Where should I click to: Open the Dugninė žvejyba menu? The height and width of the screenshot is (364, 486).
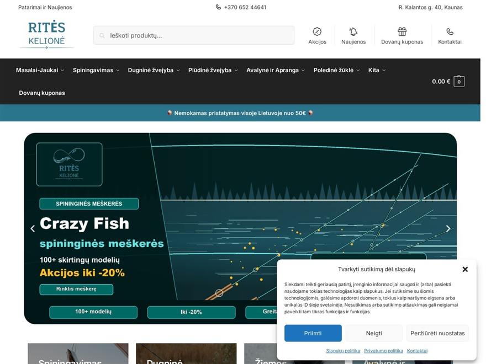click(x=154, y=70)
